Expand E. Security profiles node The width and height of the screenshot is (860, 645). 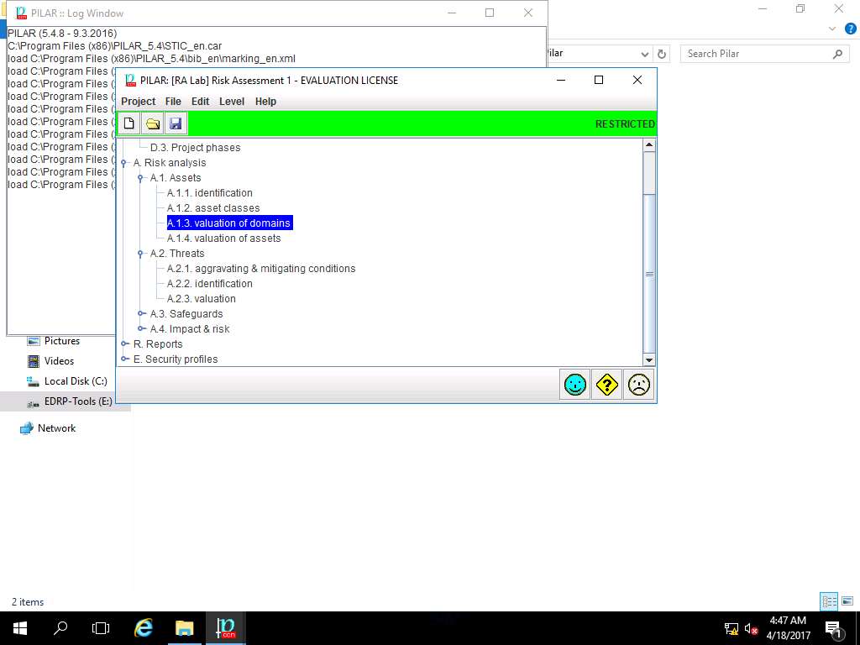coord(124,359)
